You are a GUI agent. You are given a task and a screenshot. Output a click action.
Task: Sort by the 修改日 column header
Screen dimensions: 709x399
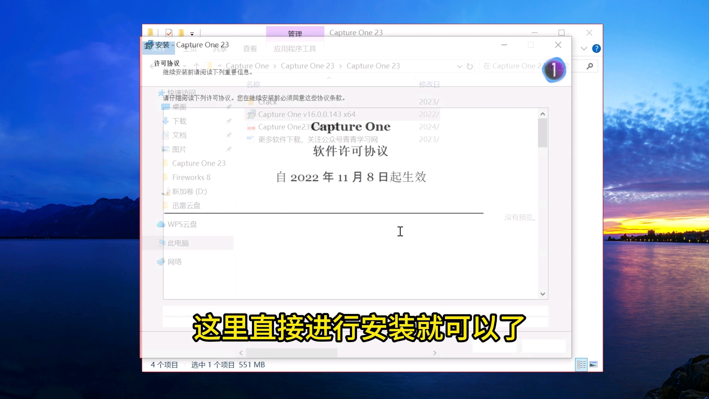(x=429, y=84)
